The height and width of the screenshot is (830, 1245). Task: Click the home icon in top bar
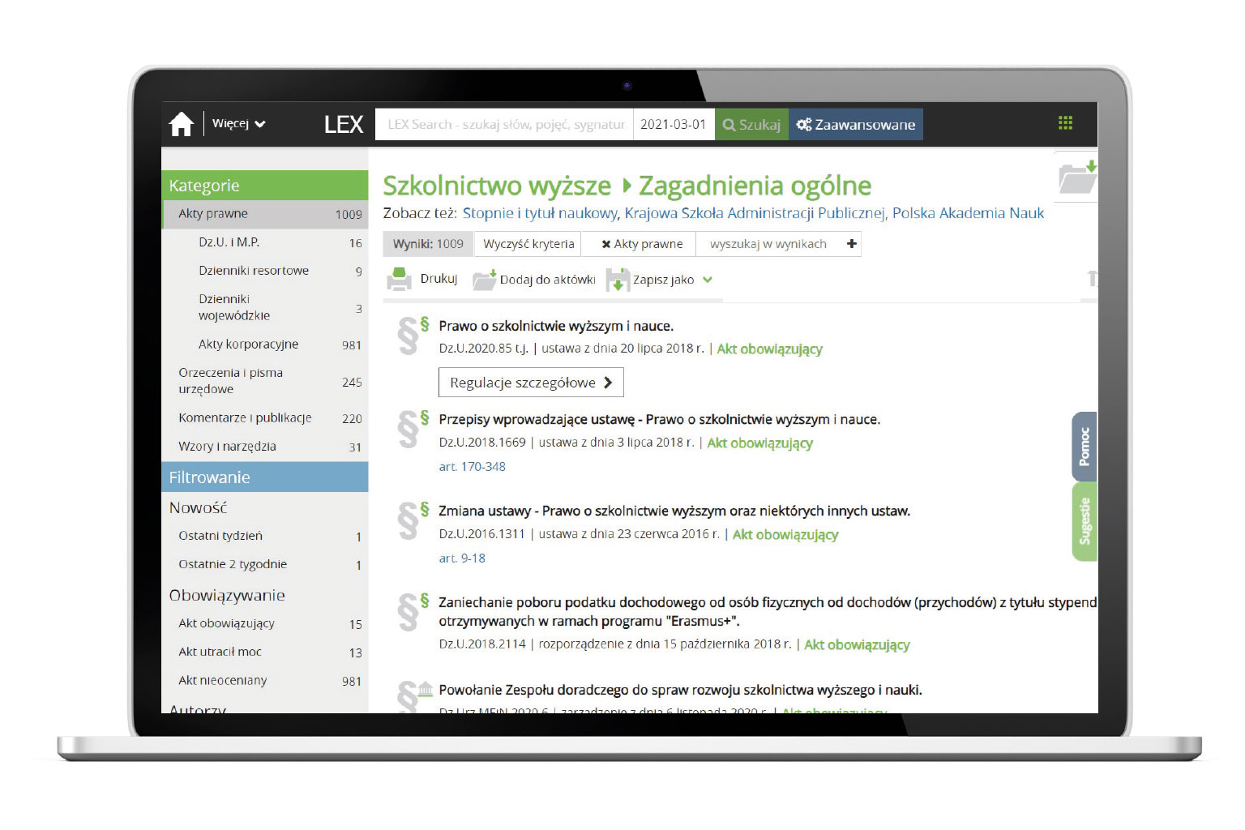click(181, 124)
